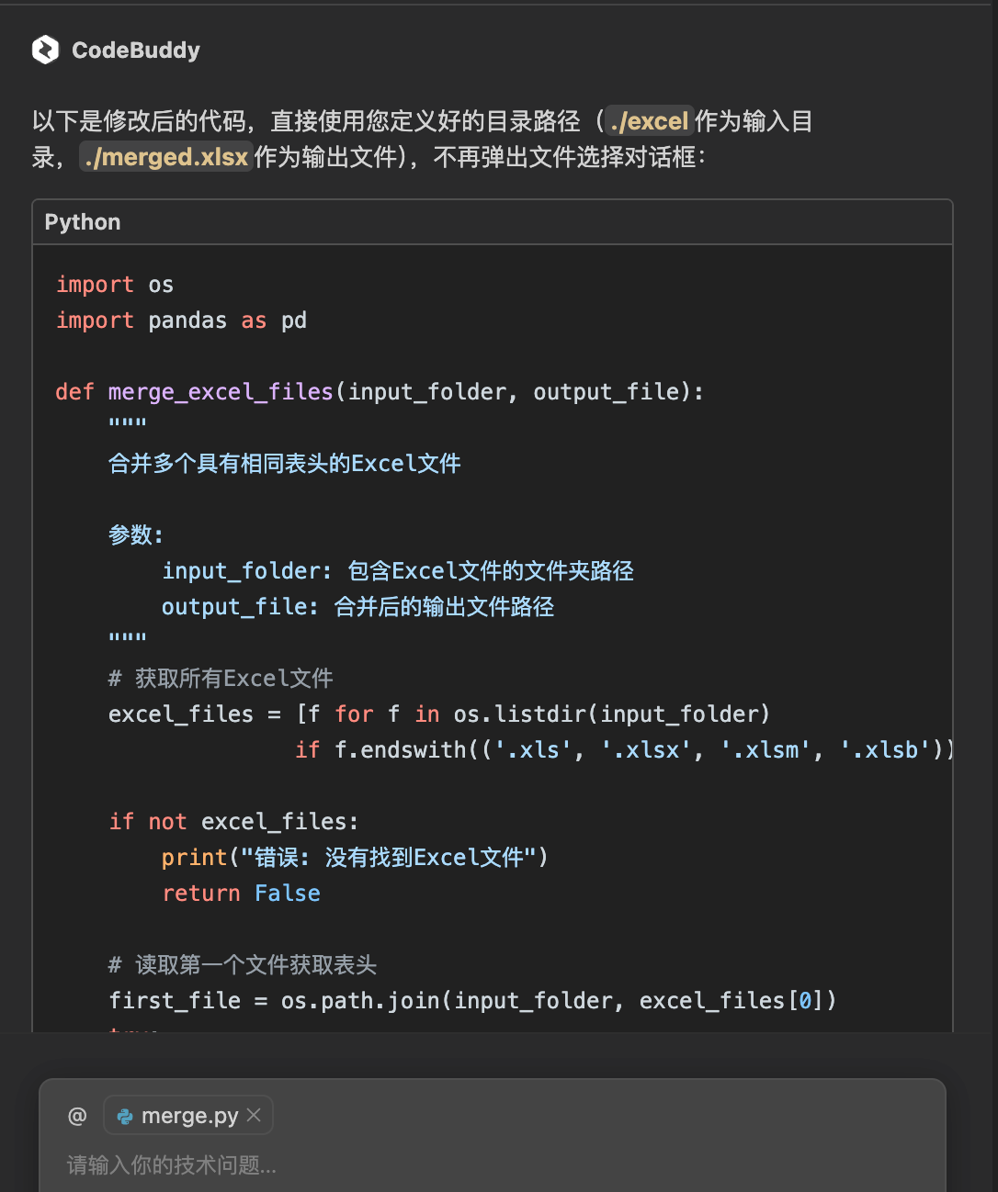The image size is (998, 1192).
Task: Select the merge_excel_files function name
Action: [221, 391]
